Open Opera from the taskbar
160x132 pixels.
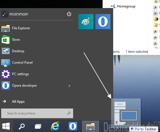pyautogui.click(x=73, y=126)
